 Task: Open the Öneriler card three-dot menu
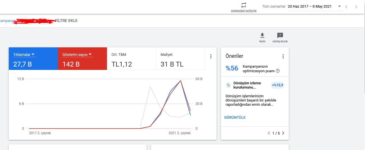(283, 56)
